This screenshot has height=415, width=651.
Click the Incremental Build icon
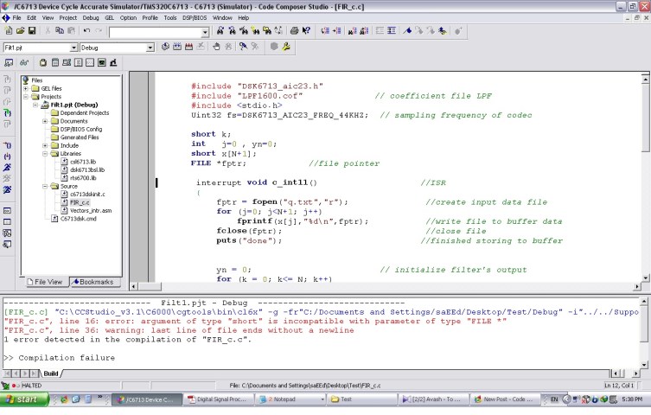tap(177, 47)
